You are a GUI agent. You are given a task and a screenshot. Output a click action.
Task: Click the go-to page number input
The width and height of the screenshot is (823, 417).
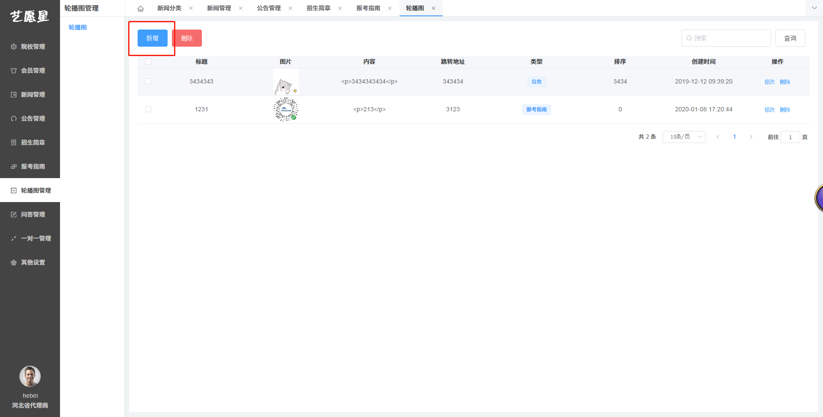tap(790, 137)
